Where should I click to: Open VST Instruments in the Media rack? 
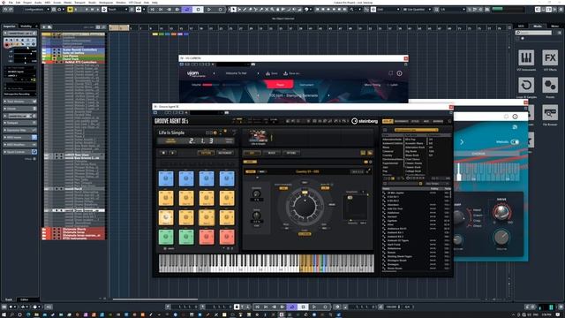(x=526, y=57)
